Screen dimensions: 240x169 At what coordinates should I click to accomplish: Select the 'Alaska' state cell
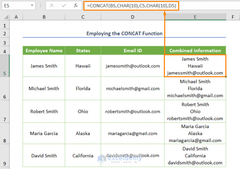coord(83,133)
